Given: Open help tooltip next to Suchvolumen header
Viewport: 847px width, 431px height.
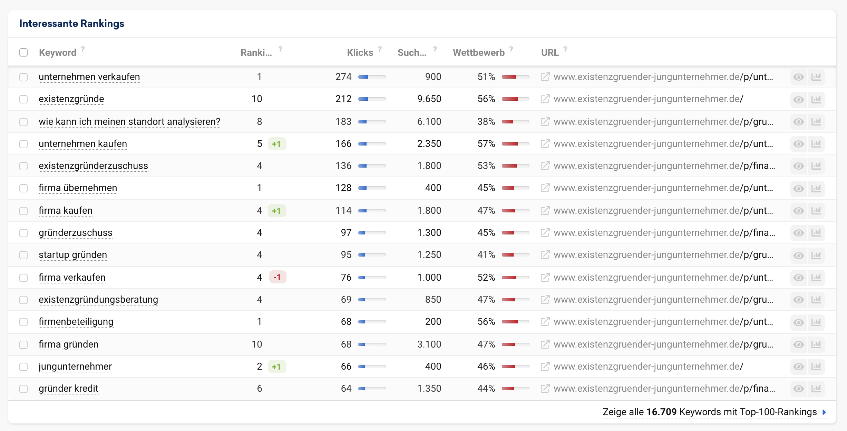Looking at the screenshot, I should pyautogui.click(x=435, y=49).
